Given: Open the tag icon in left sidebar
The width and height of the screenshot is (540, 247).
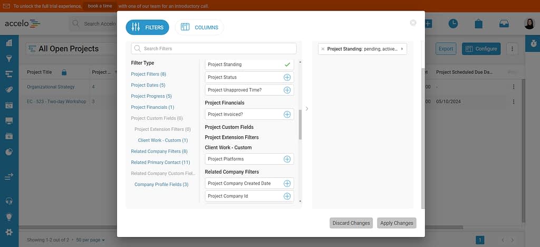Looking at the screenshot, I should point(9,90).
